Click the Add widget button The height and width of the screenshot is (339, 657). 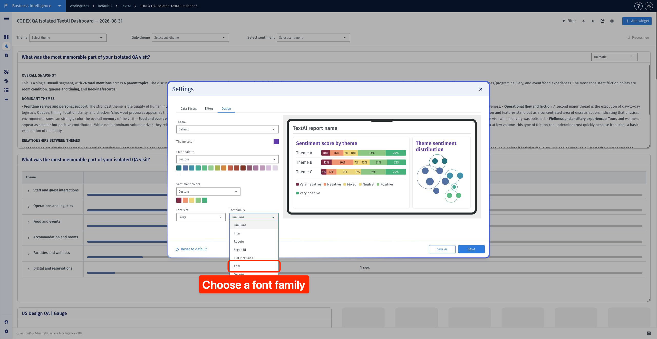(637, 21)
